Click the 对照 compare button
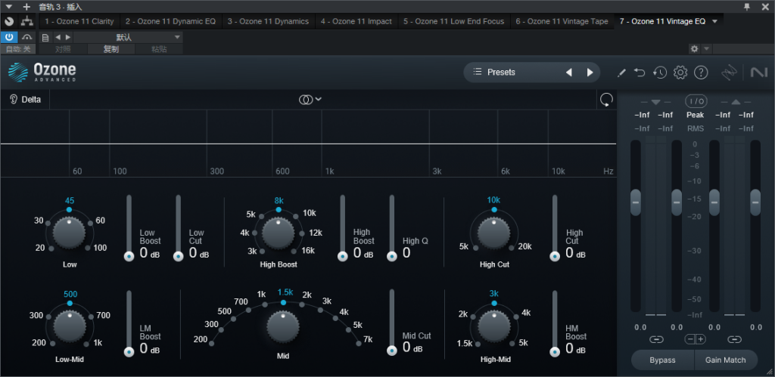Viewport: 775px width, 377px height. 63,49
